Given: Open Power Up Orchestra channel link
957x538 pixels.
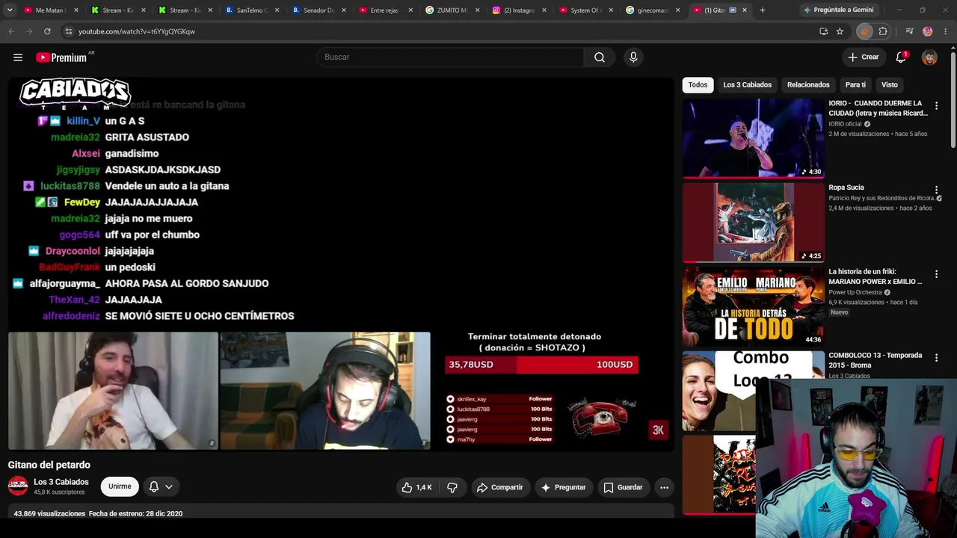Looking at the screenshot, I should tap(855, 292).
